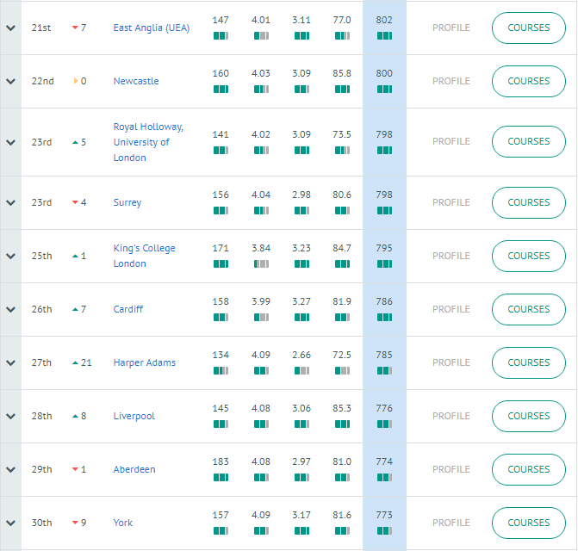Click the red down arrow beside York's 9
The width and height of the screenshot is (578, 551).
point(75,523)
